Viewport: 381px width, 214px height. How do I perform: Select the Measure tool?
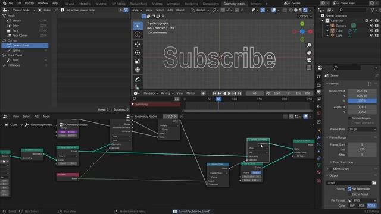point(138,87)
